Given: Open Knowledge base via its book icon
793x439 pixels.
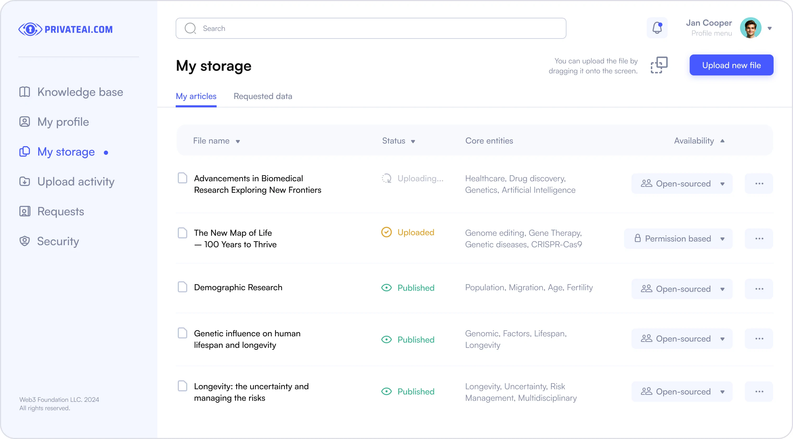Looking at the screenshot, I should pyautogui.click(x=25, y=92).
